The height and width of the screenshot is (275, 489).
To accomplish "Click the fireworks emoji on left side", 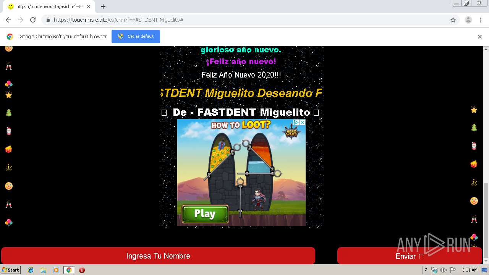I will (x=9, y=168).
